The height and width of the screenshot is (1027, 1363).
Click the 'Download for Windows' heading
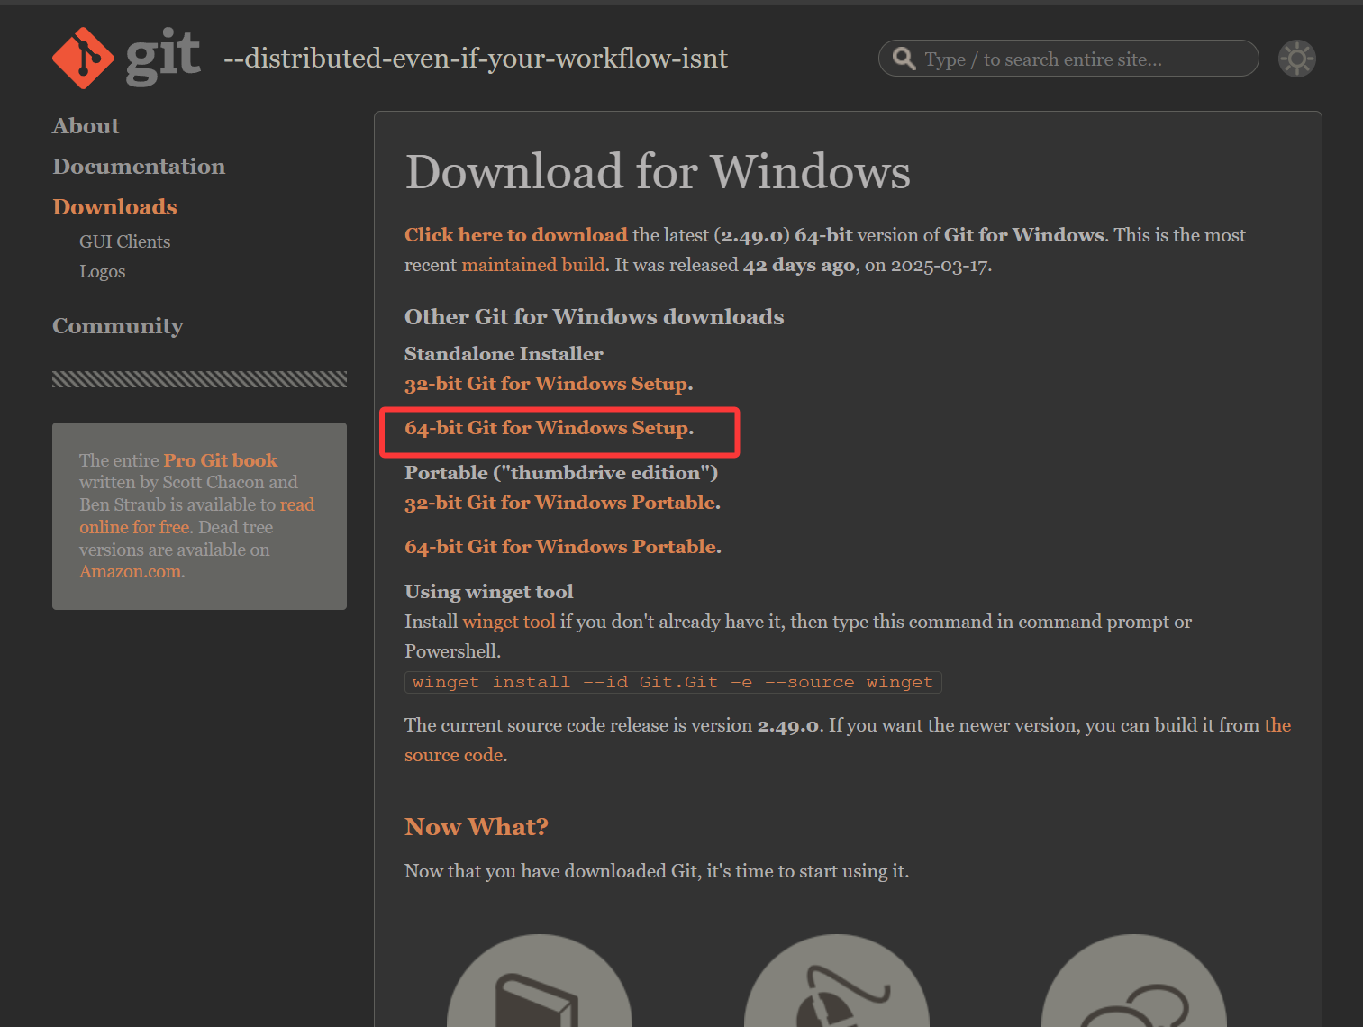(658, 171)
